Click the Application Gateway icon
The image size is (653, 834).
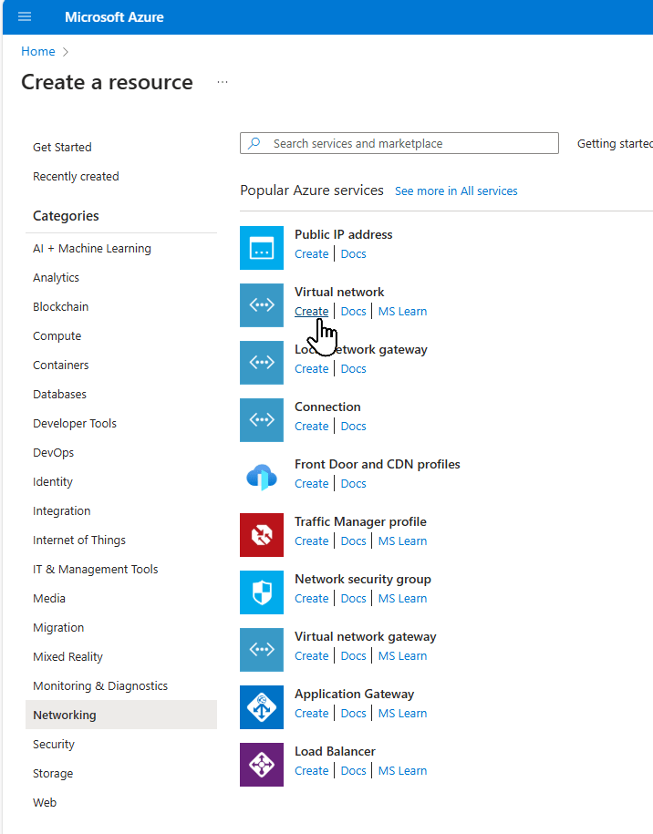point(262,707)
